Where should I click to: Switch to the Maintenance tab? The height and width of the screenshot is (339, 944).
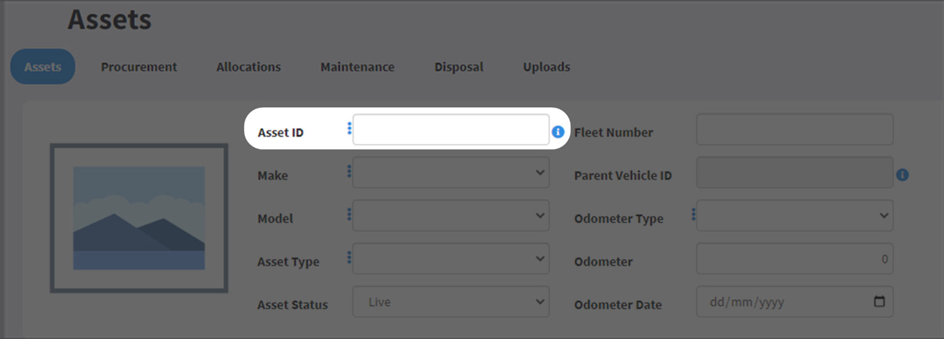click(357, 66)
